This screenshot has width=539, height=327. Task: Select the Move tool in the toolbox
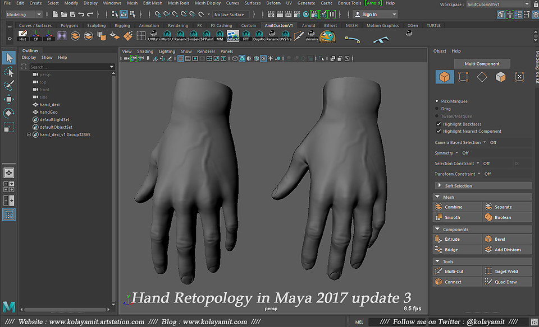coord(8,99)
